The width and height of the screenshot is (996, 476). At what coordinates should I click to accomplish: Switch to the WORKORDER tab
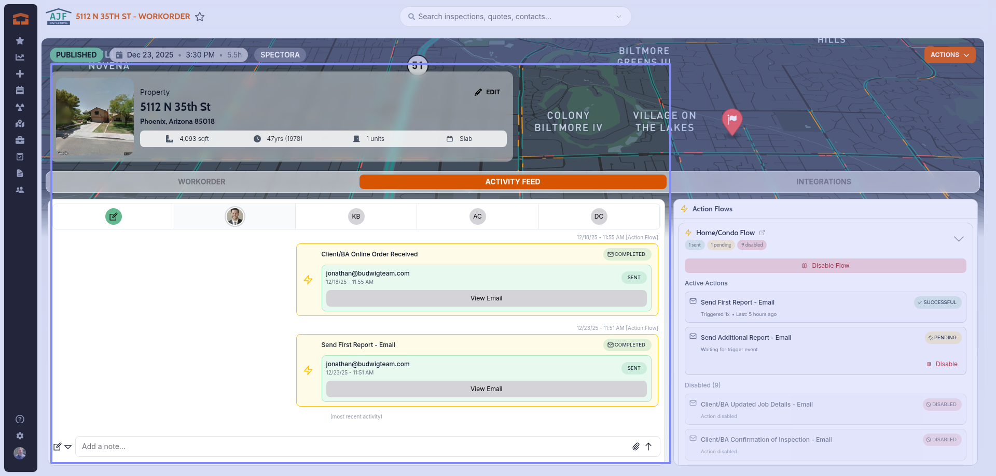202,182
